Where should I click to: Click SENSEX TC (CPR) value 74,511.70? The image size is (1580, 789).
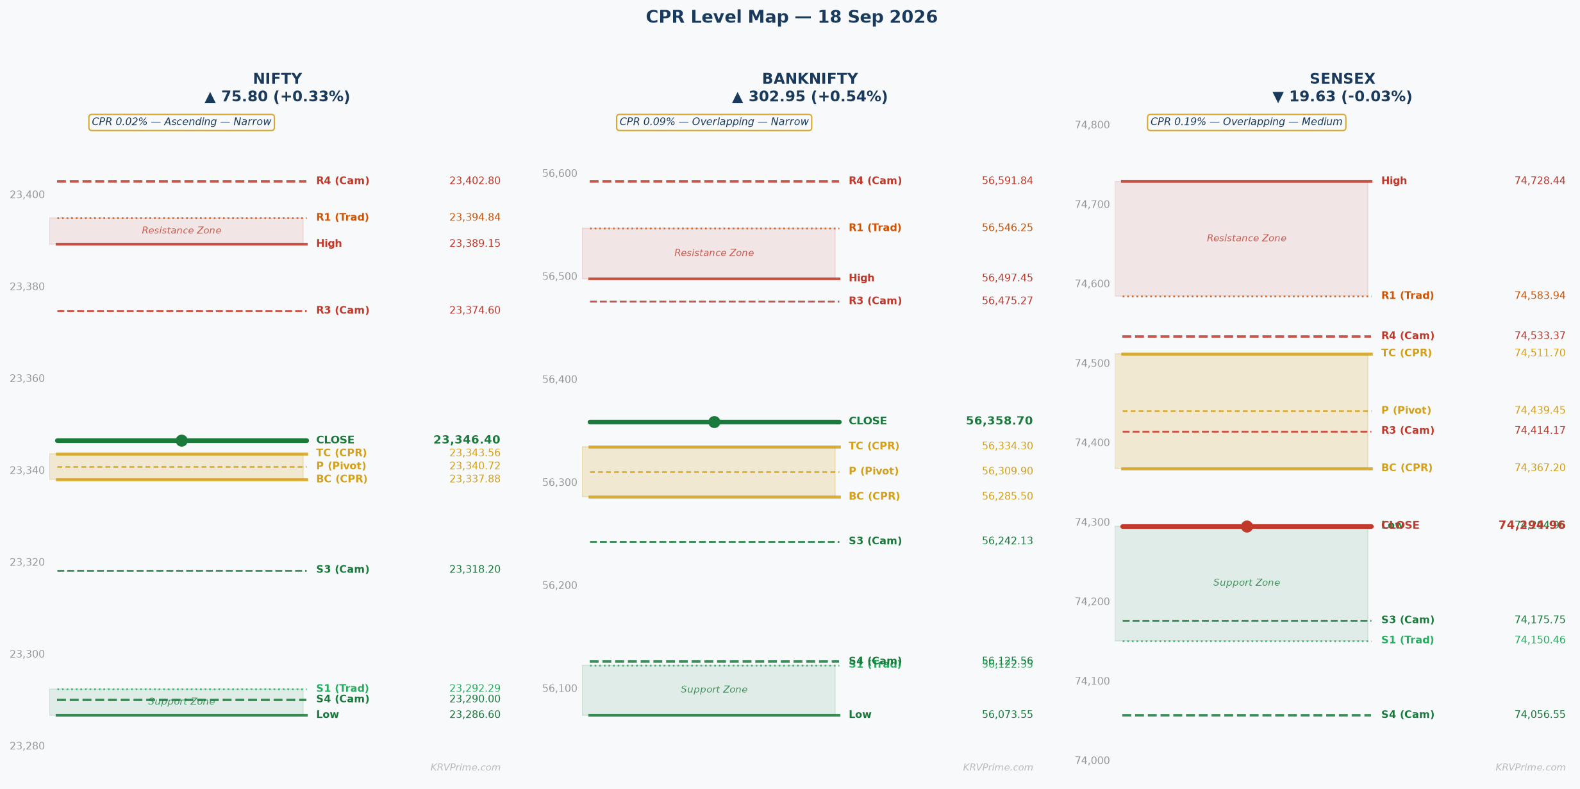pyautogui.click(x=1540, y=354)
